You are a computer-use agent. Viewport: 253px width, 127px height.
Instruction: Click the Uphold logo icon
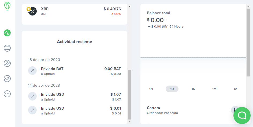(x=7, y=6)
